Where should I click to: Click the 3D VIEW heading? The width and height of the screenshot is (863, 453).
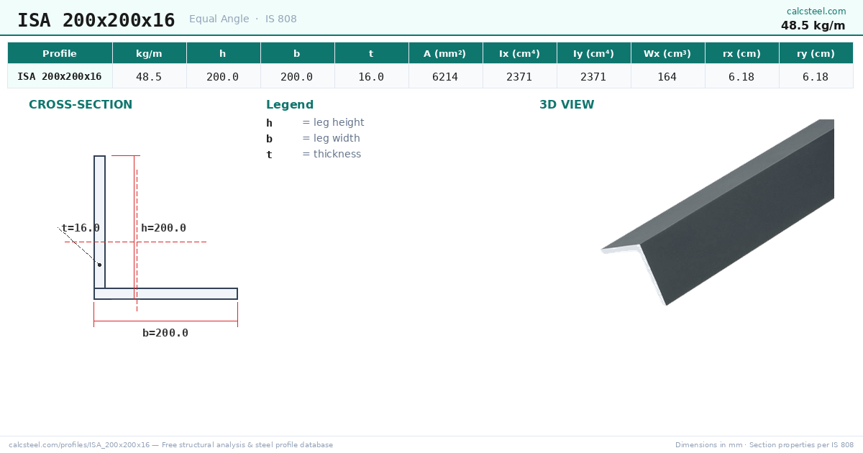[567, 105]
